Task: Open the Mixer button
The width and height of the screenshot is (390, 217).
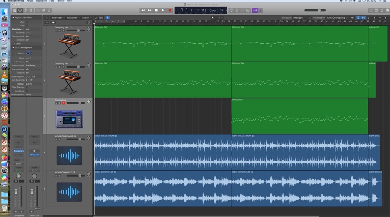Action: [x=43, y=10]
